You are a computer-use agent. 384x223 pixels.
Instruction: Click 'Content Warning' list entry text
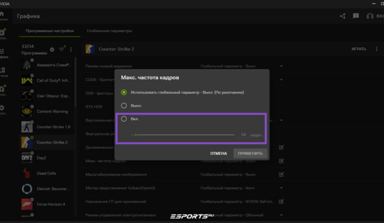(x=52, y=111)
